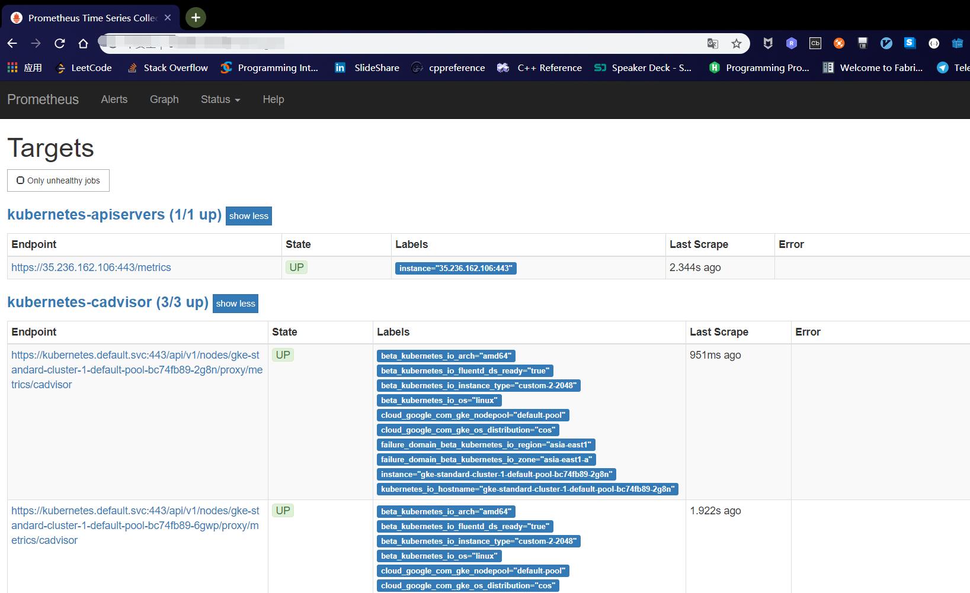The width and height of the screenshot is (970, 593).
Task: Click the instance="gke-standard-cluster-1-default-pool-bc74fb89-2g8n" label
Action: [x=497, y=474]
